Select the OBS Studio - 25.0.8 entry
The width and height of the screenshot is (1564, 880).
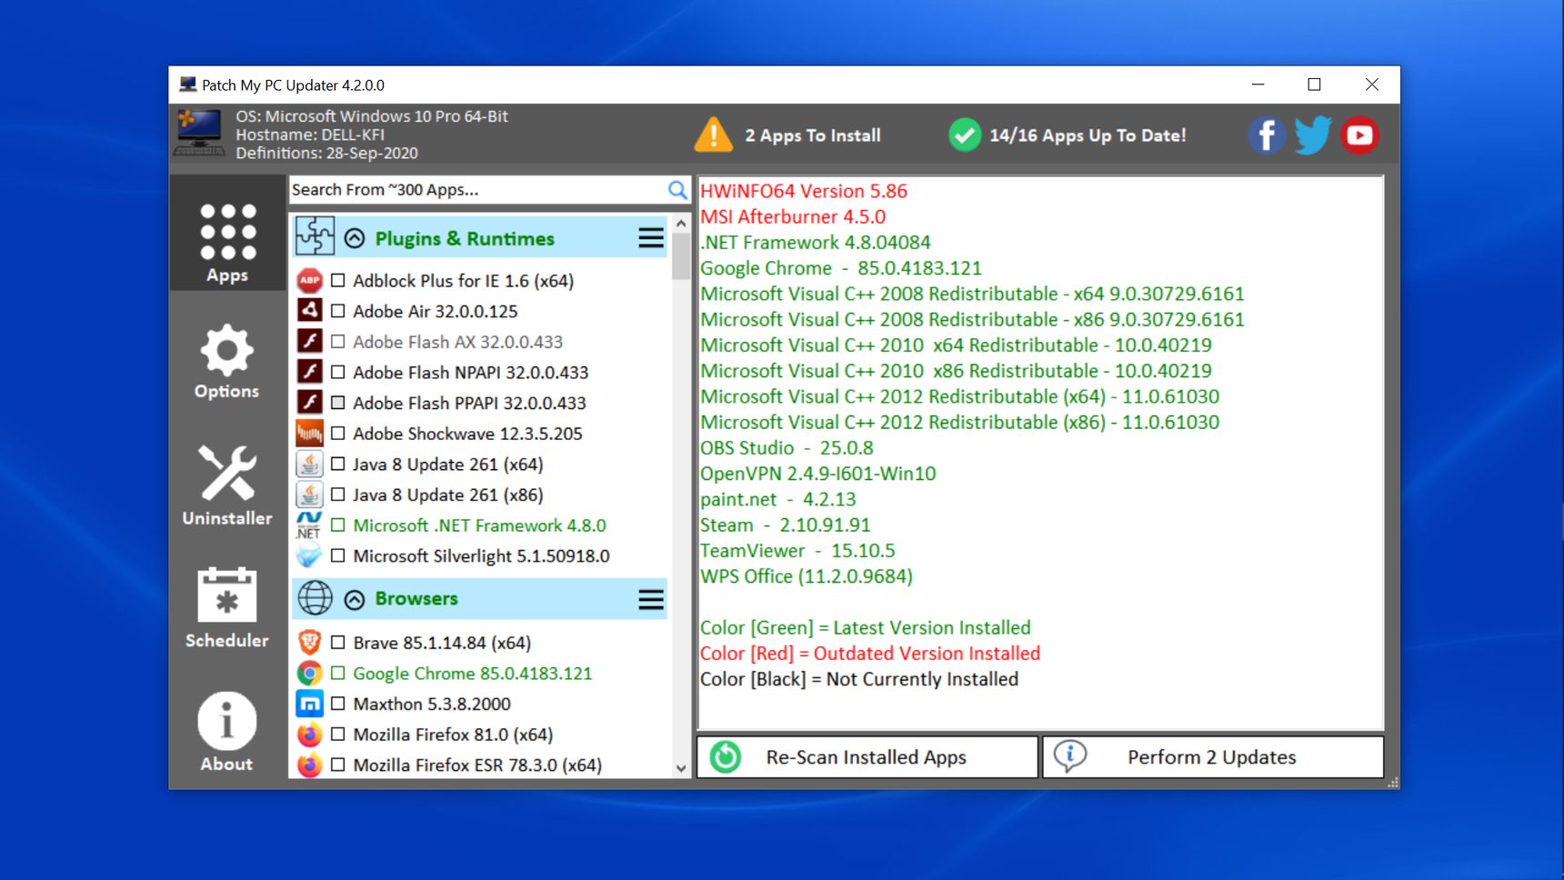(x=787, y=447)
